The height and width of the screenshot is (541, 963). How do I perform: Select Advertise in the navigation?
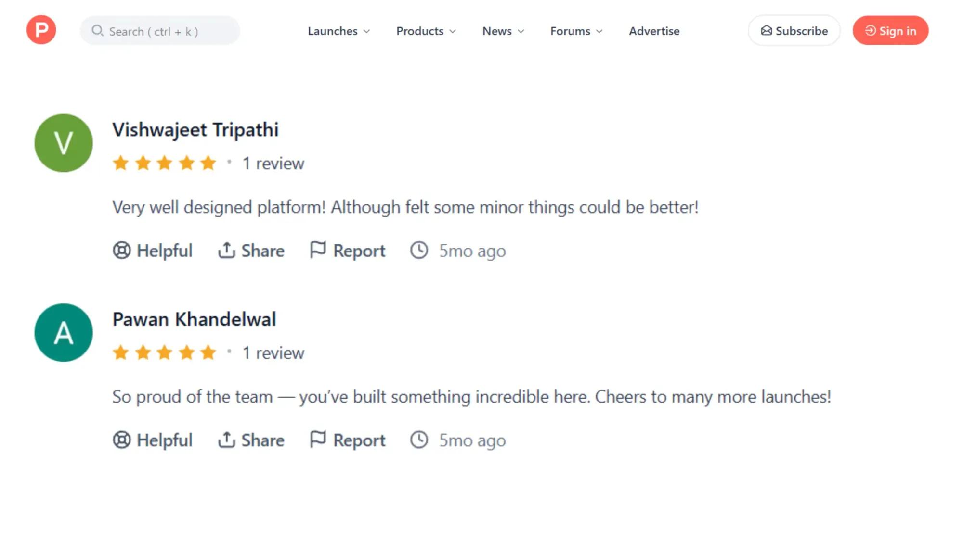(x=654, y=31)
